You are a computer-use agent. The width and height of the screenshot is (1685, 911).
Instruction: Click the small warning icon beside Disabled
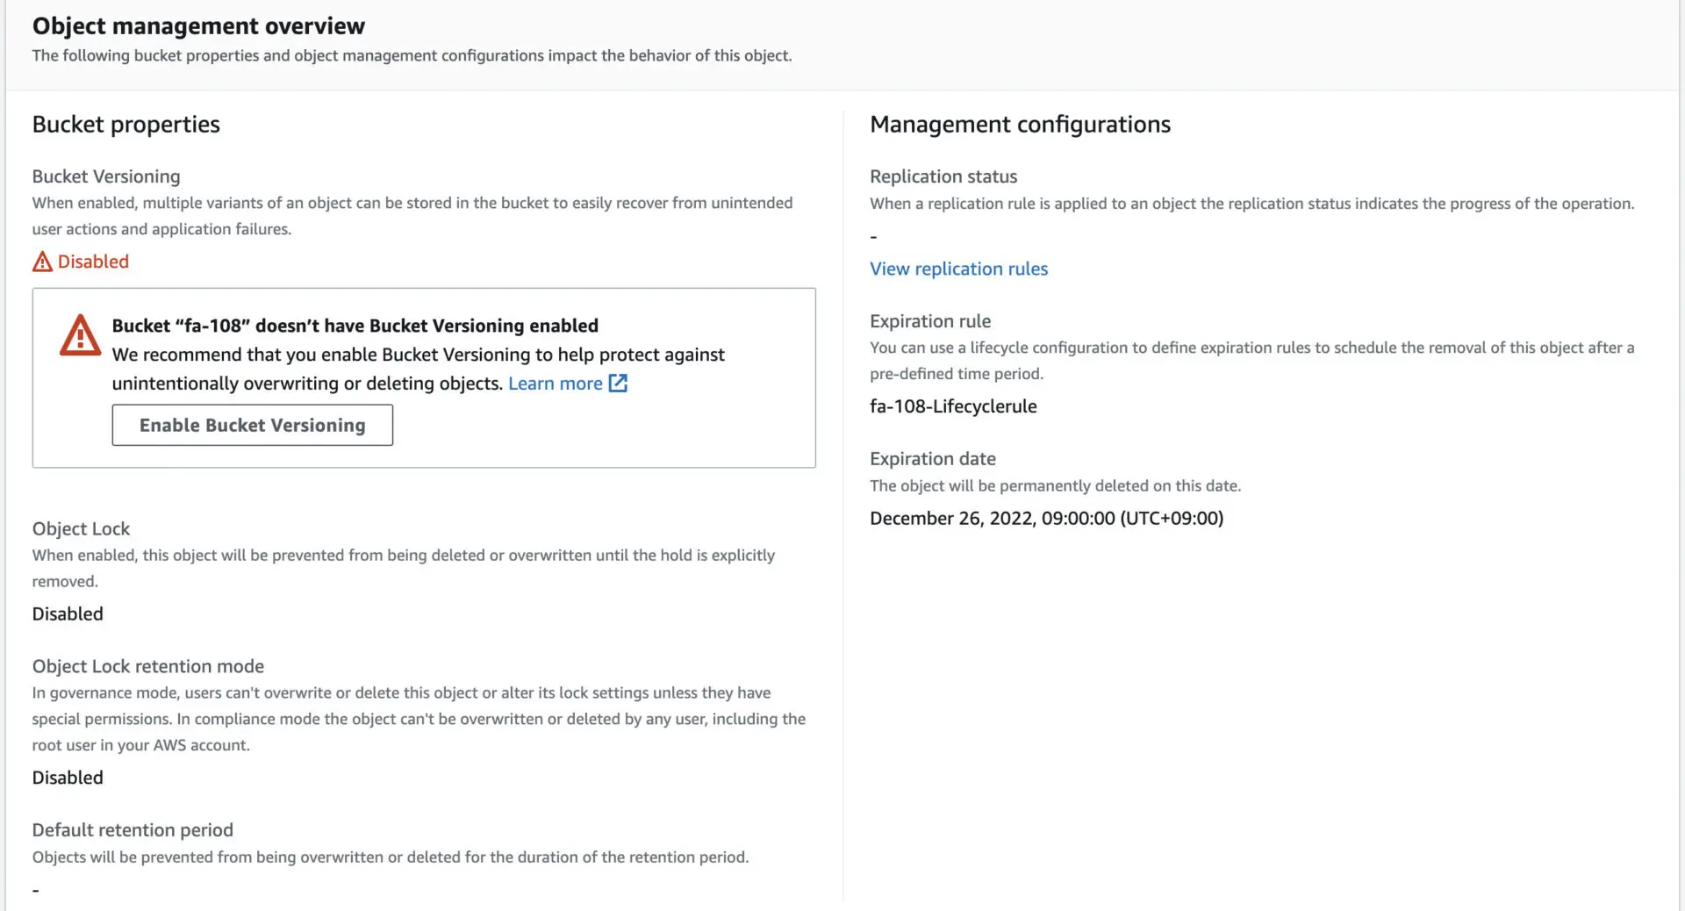42,262
